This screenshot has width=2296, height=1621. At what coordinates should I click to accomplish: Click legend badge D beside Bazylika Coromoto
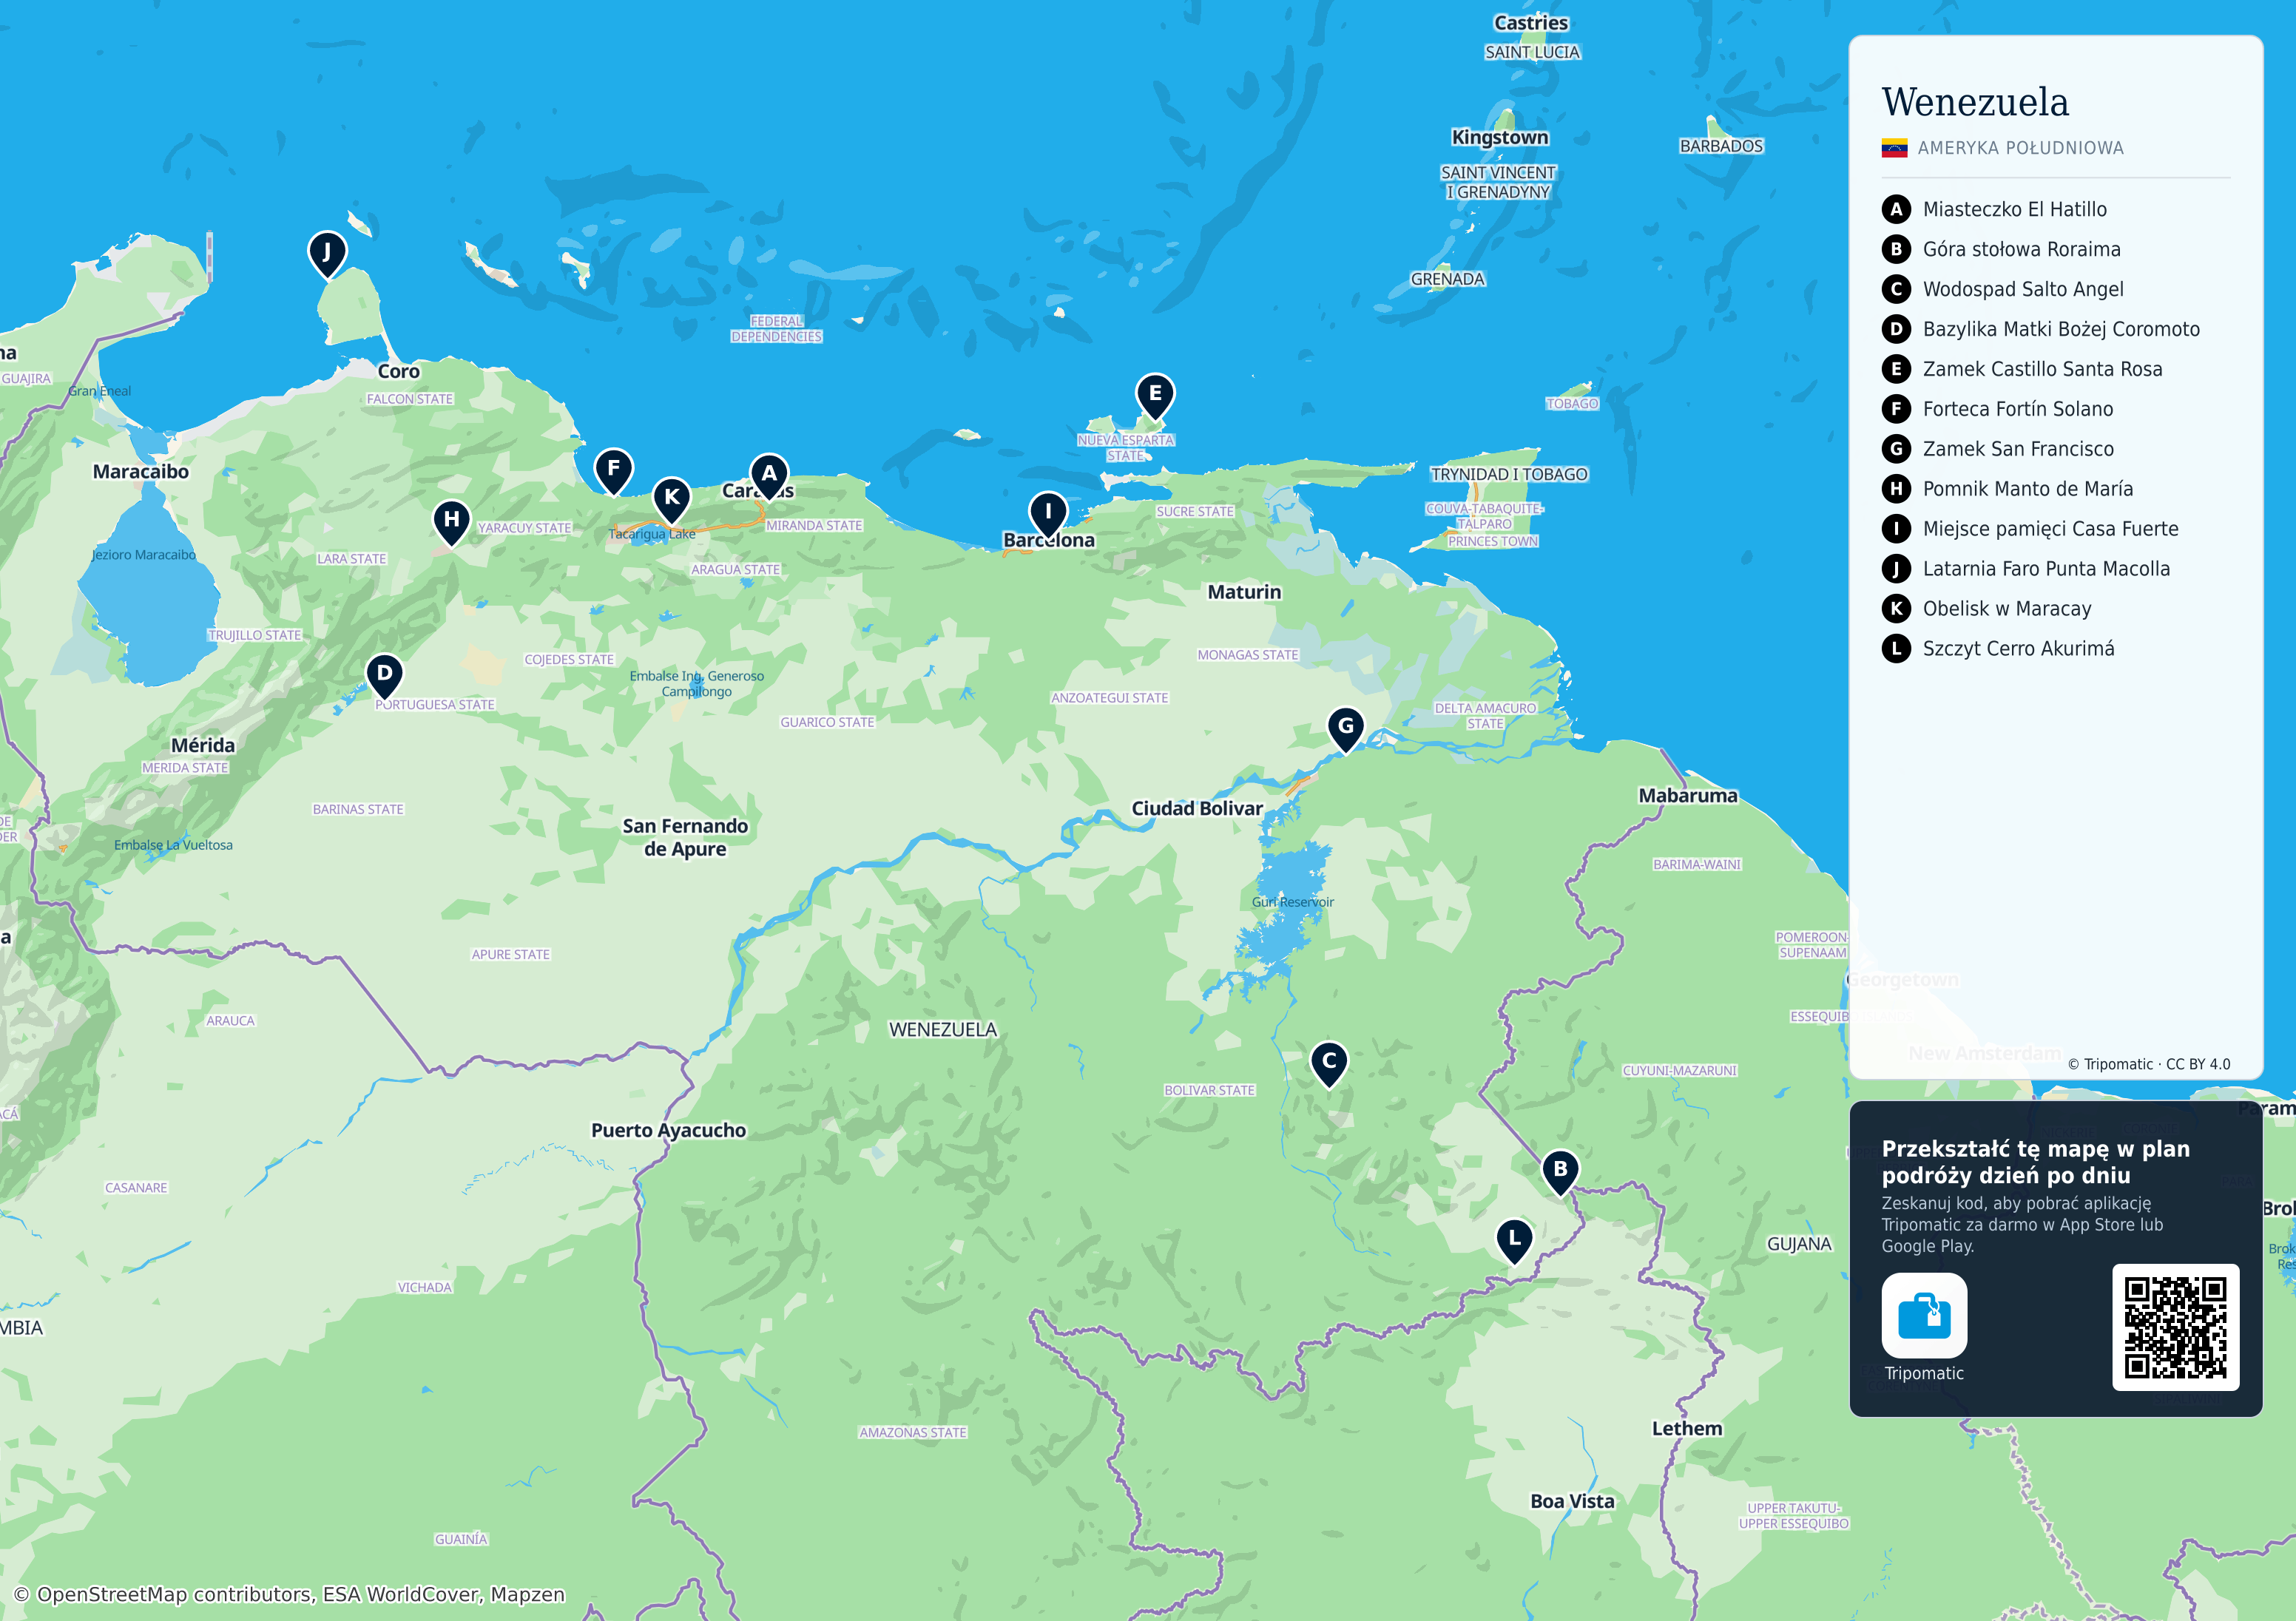pos(1896,329)
